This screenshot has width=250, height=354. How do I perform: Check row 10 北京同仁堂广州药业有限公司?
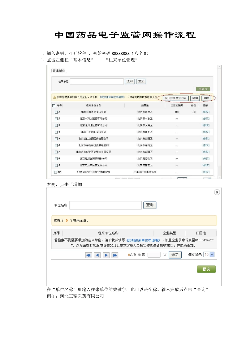pos(55,172)
